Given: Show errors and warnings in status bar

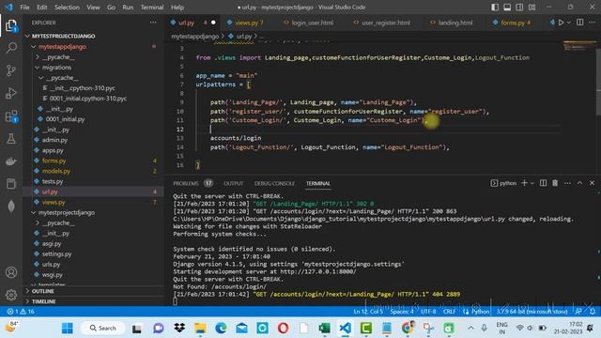Looking at the screenshot, I should tap(21, 312).
